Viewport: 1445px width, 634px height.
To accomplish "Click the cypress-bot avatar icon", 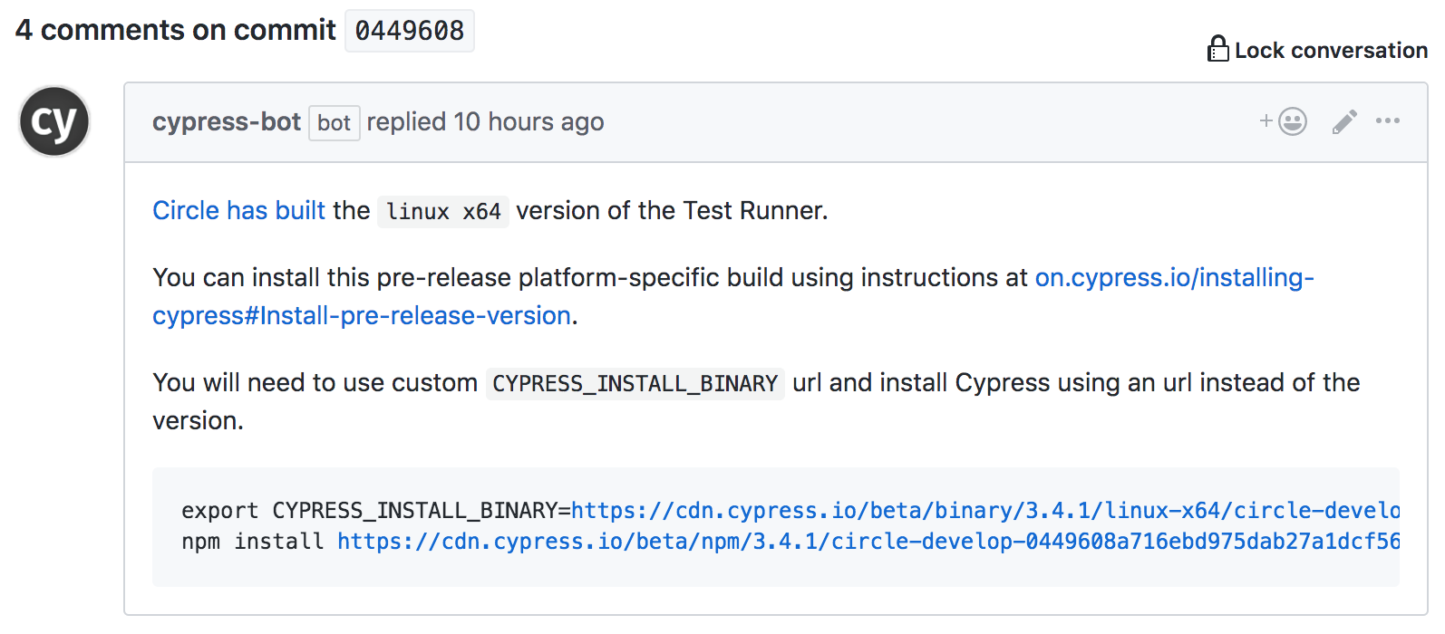I will click(x=54, y=121).
